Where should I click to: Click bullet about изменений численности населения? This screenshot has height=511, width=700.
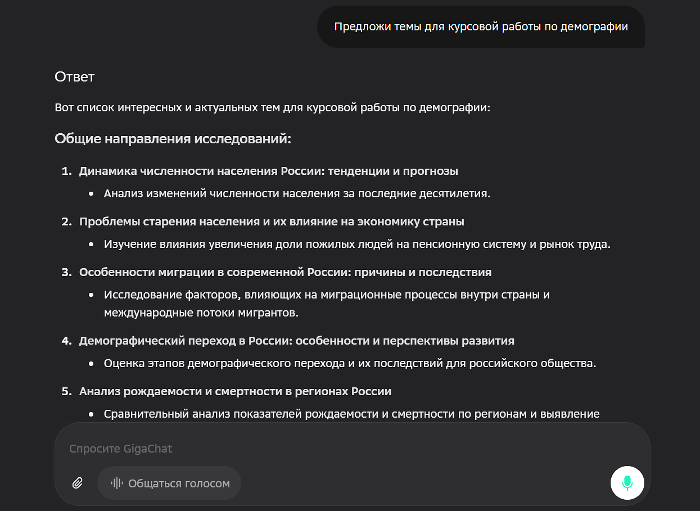(298, 193)
